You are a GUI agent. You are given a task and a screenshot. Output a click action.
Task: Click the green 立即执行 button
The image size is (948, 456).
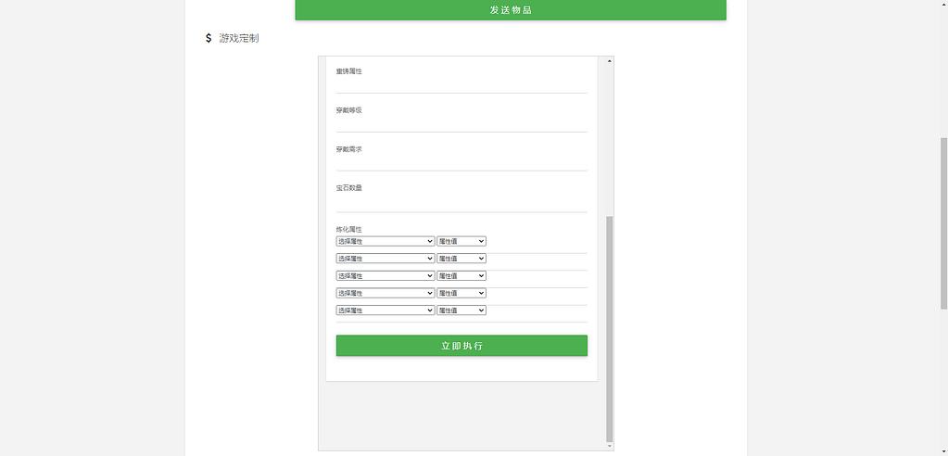click(461, 346)
